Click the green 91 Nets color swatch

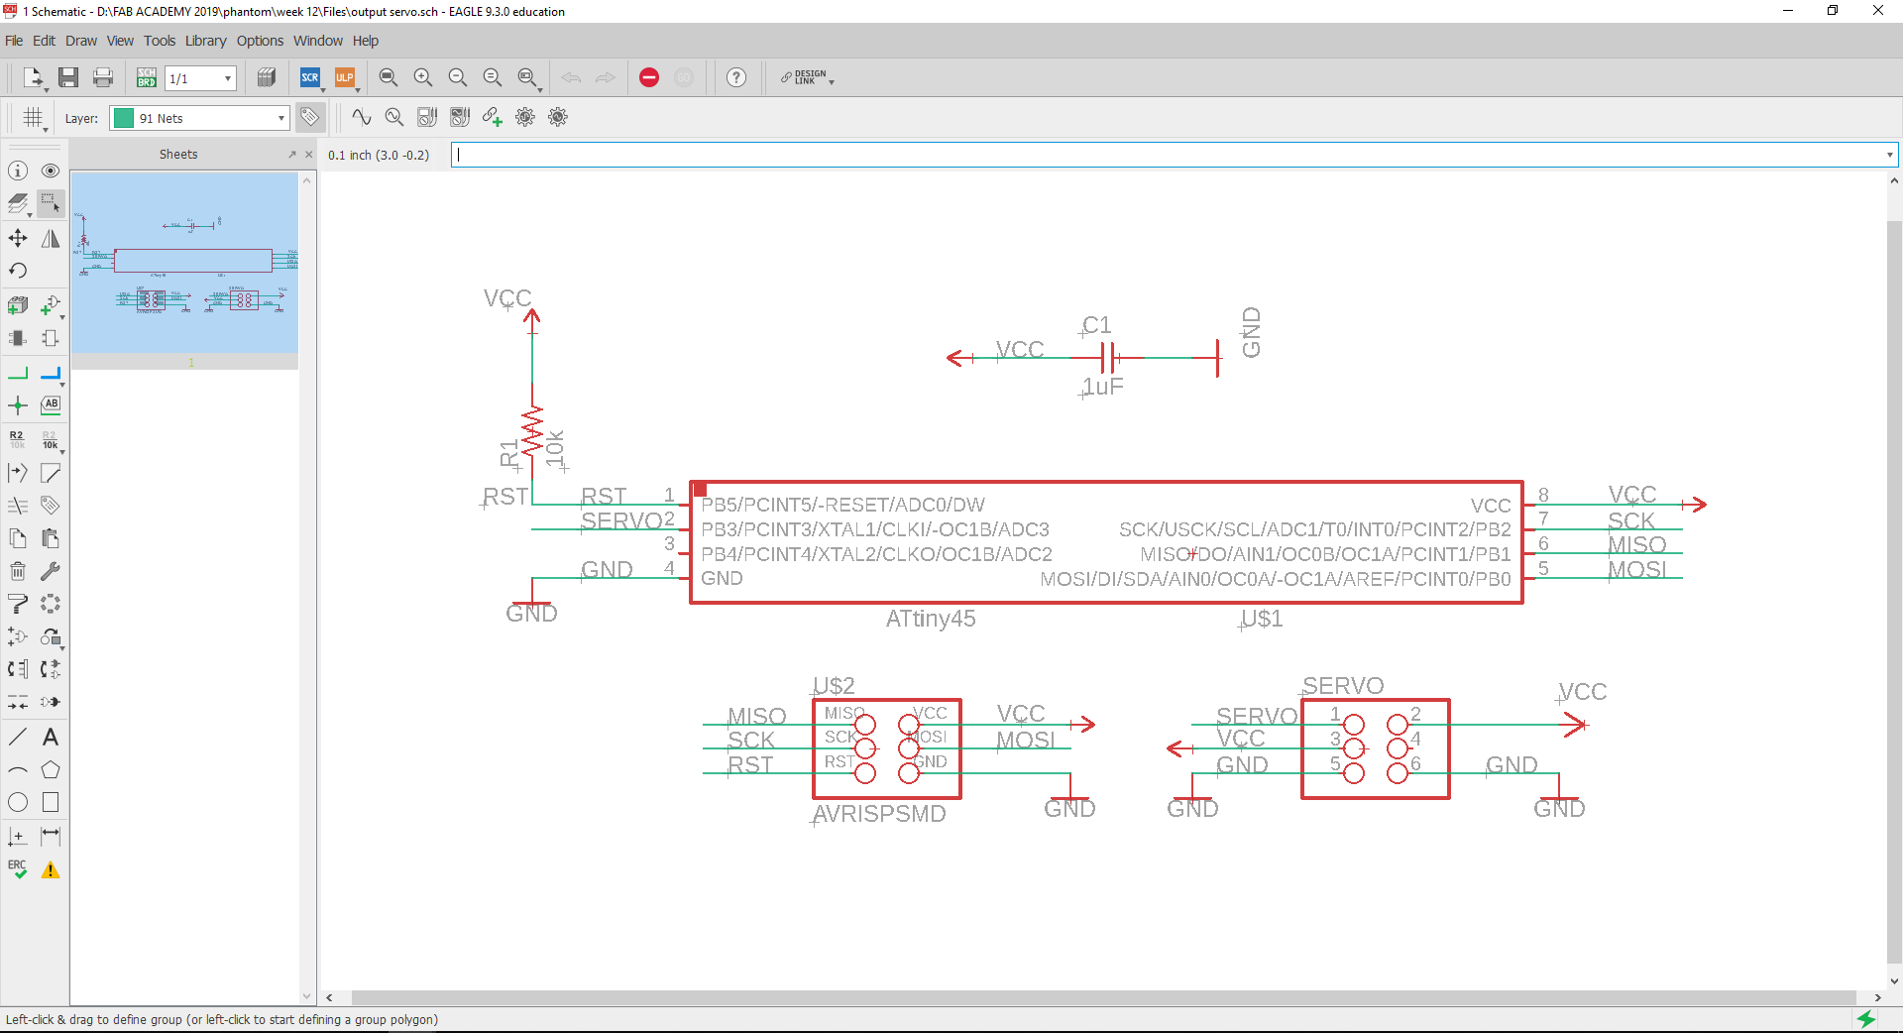pos(124,118)
